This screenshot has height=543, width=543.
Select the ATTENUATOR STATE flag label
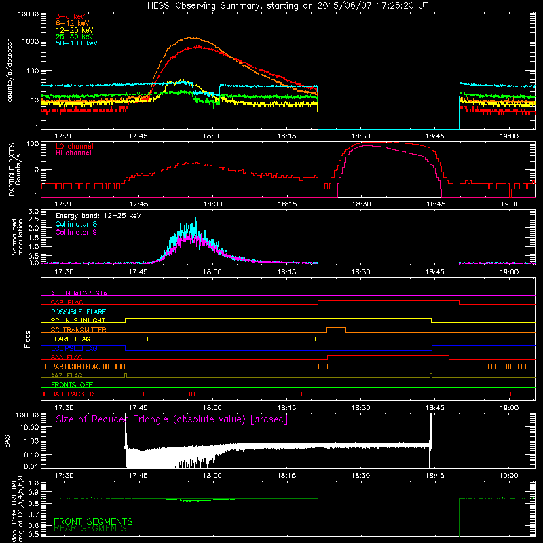(x=82, y=293)
